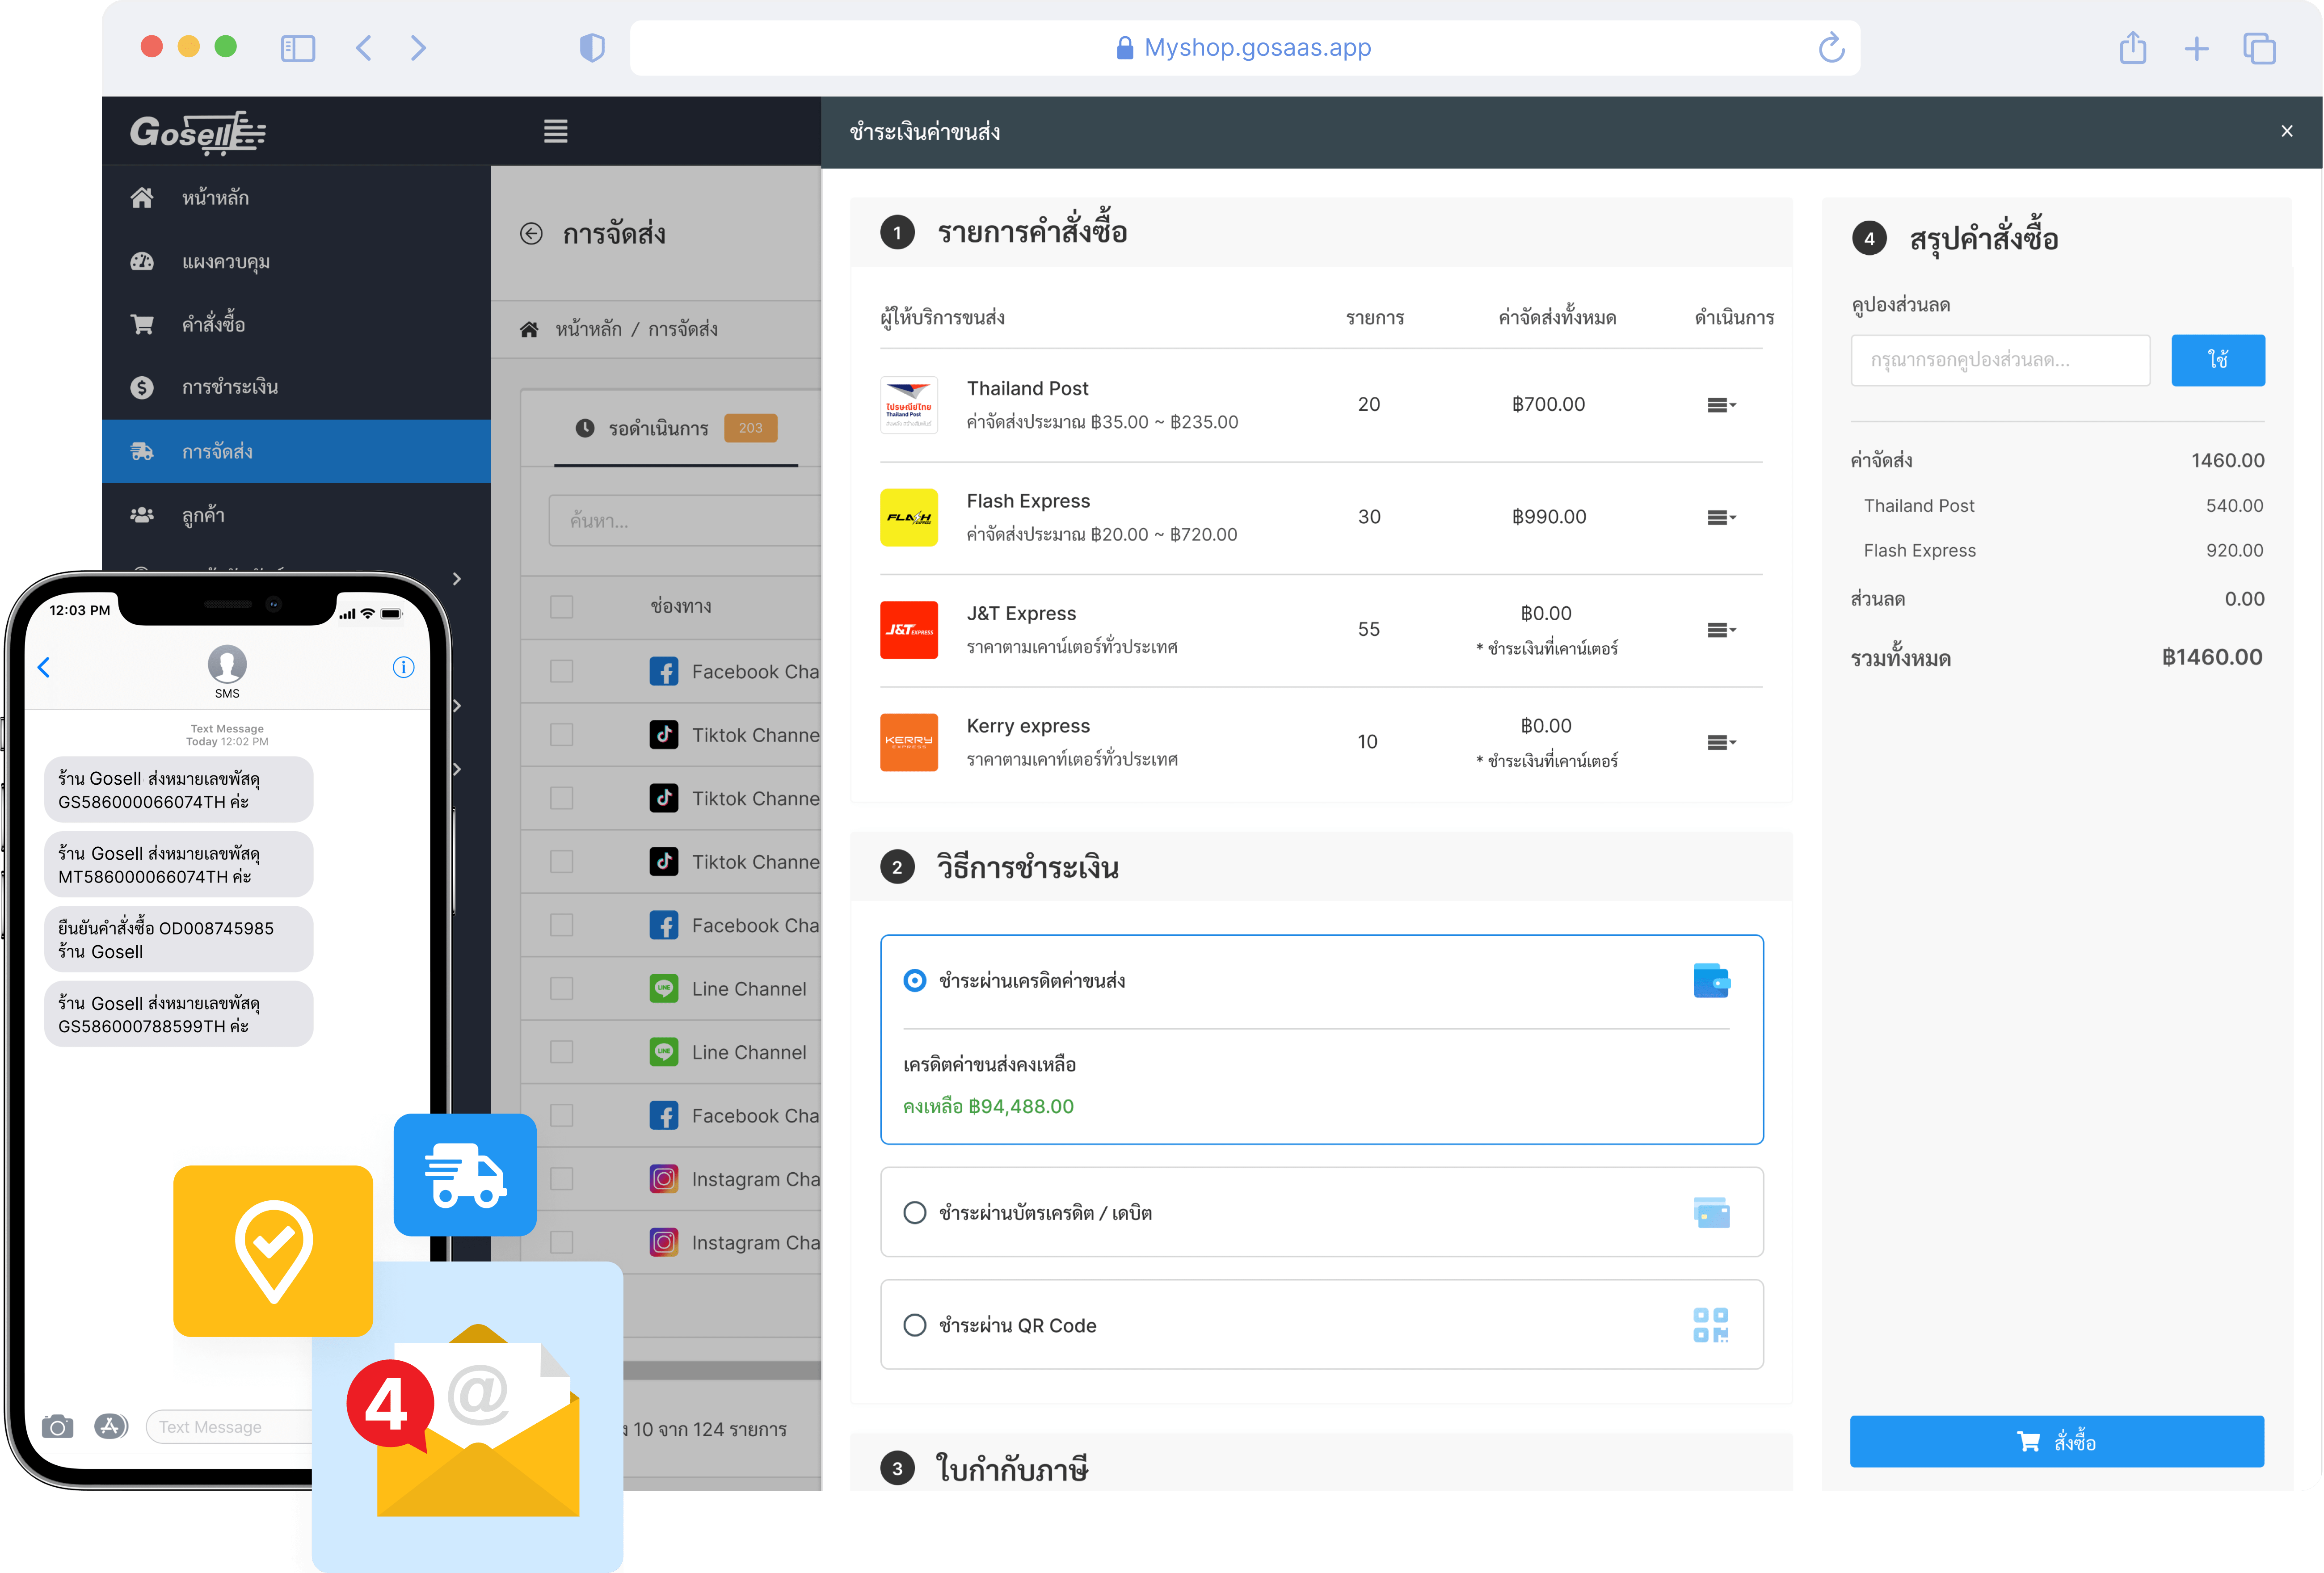Click the back arrow beside การจัดส่ง title
This screenshot has width=2324, height=1573.
click(x=531, y=234)
